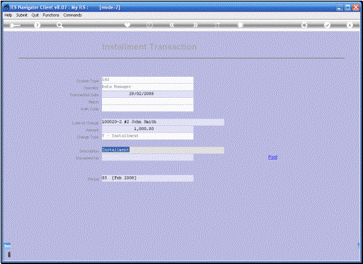This screenshot has width=363, height=264.
Task: Click the empty Document No field
Action: click(x=148, y=157)
